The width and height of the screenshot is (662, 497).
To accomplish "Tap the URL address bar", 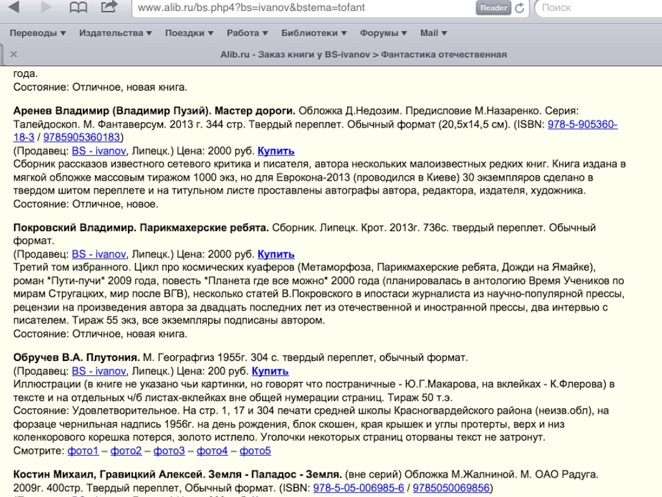I will pyautogui.click(x=304, y=8).
